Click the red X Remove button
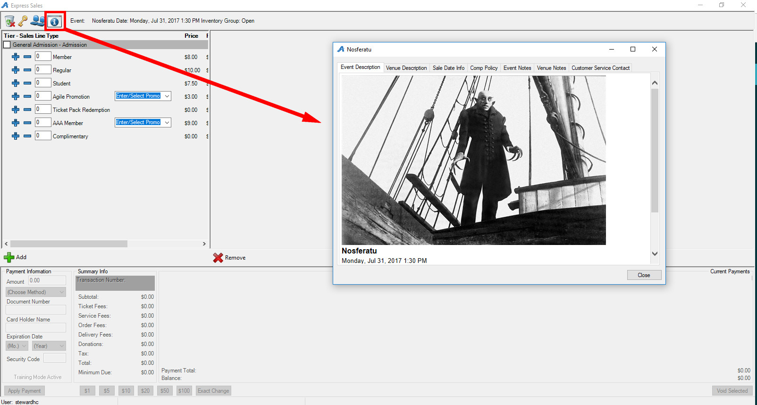Screen dimensions: 757x405 (229, 258)
